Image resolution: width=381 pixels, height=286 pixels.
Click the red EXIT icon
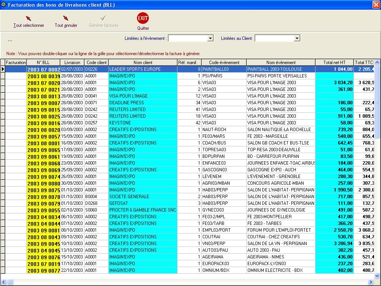point(143,18)
